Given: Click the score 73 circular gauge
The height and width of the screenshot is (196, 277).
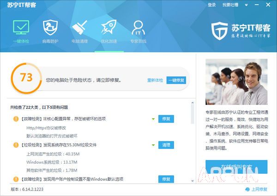Looking at the screenshot, I should [26, 78].
